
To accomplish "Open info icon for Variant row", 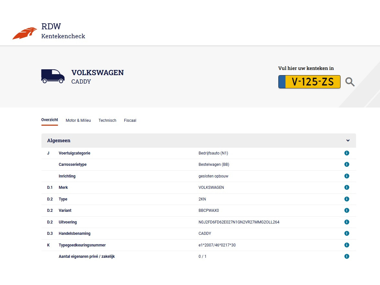I will point(347,211).
